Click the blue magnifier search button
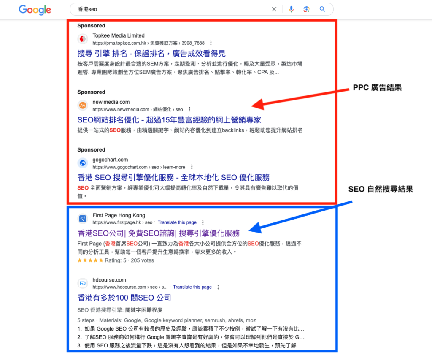 (322, 9)
